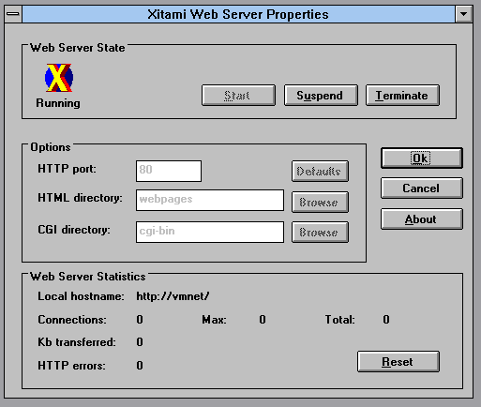Browse for the CGI directory
481x407 pixels.
click(320, 232)
